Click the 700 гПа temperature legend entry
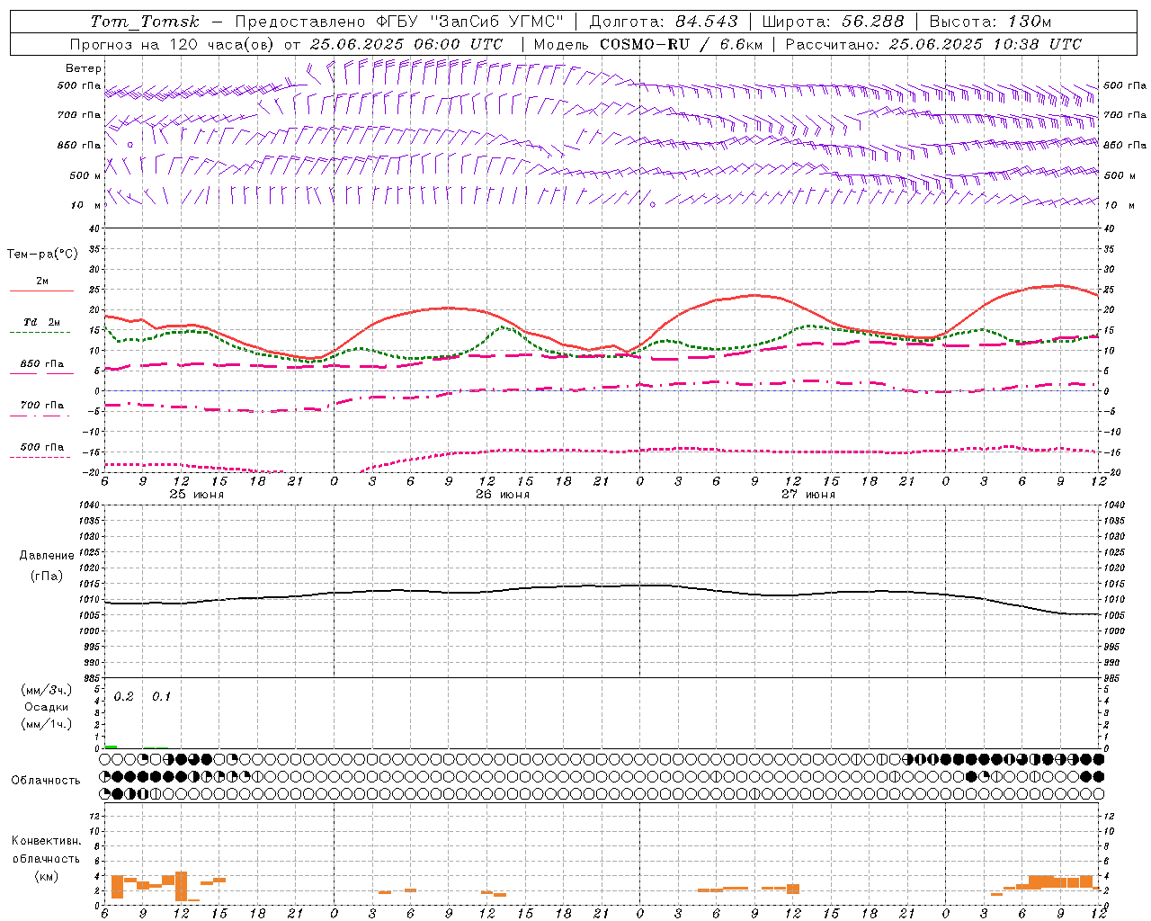Image resolution: width=1151 pixels, height=921 pixels. click(x=42, y=406)
